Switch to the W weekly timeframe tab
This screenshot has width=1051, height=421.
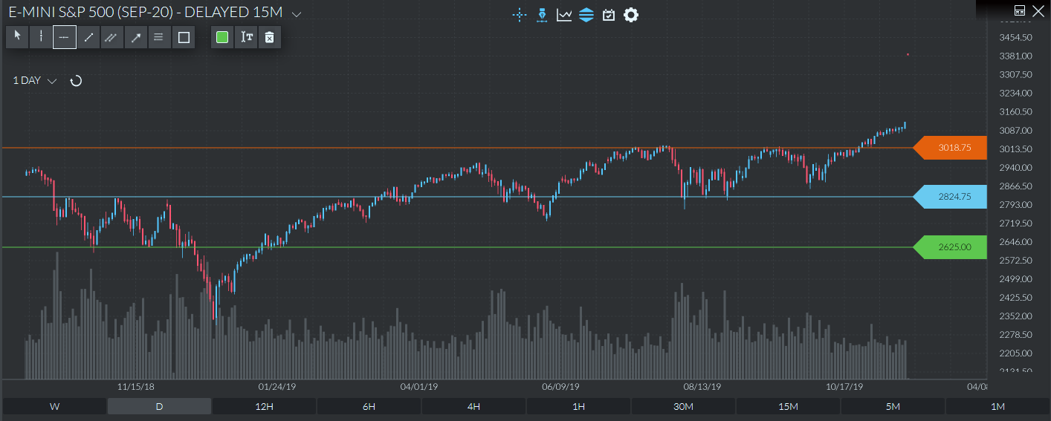point(54,406)
